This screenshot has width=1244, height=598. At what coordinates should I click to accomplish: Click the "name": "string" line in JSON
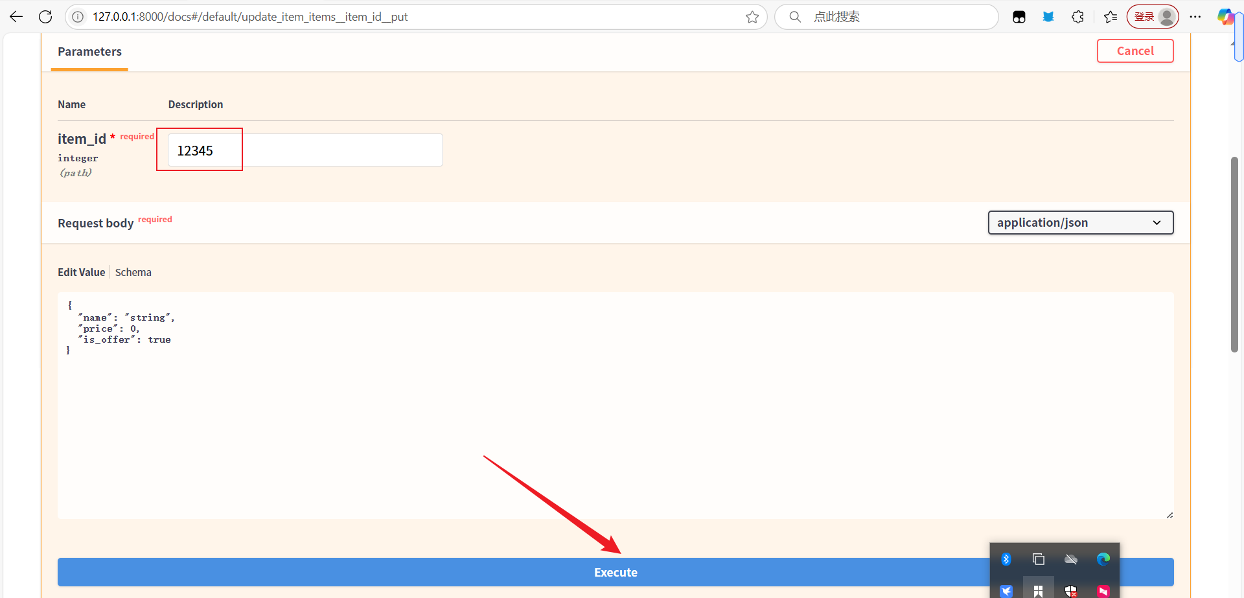(126, 317)
